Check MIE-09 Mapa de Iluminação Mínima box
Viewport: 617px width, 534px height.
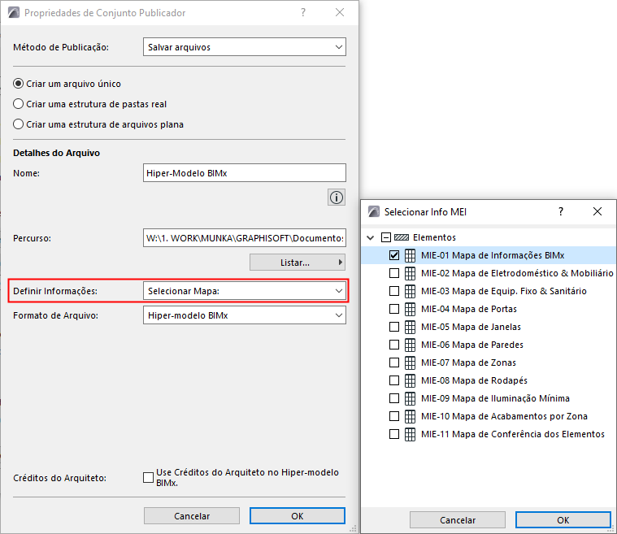[394, 398]
